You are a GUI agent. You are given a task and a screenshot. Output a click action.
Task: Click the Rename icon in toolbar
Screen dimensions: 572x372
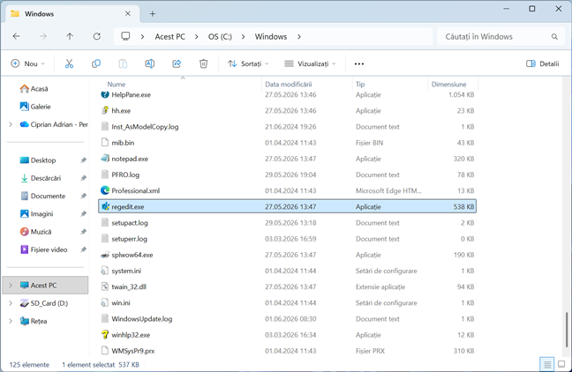[149, 63]
